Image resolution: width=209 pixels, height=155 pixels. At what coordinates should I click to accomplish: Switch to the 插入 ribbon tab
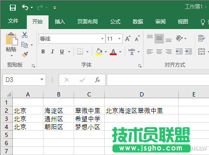[60, 22]
